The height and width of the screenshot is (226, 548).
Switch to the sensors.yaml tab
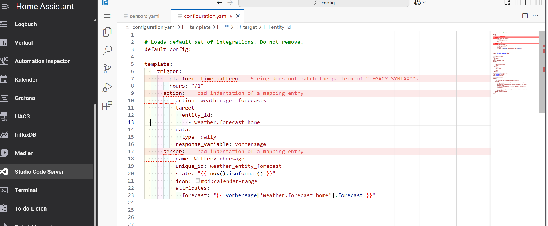point(144,16)
